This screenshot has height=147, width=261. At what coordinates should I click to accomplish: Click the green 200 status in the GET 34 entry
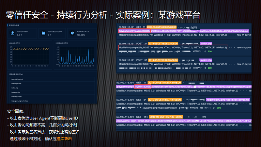pyautogui.click(x=219, y=108)
